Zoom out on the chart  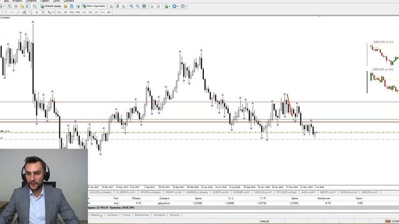coord(138,6)
